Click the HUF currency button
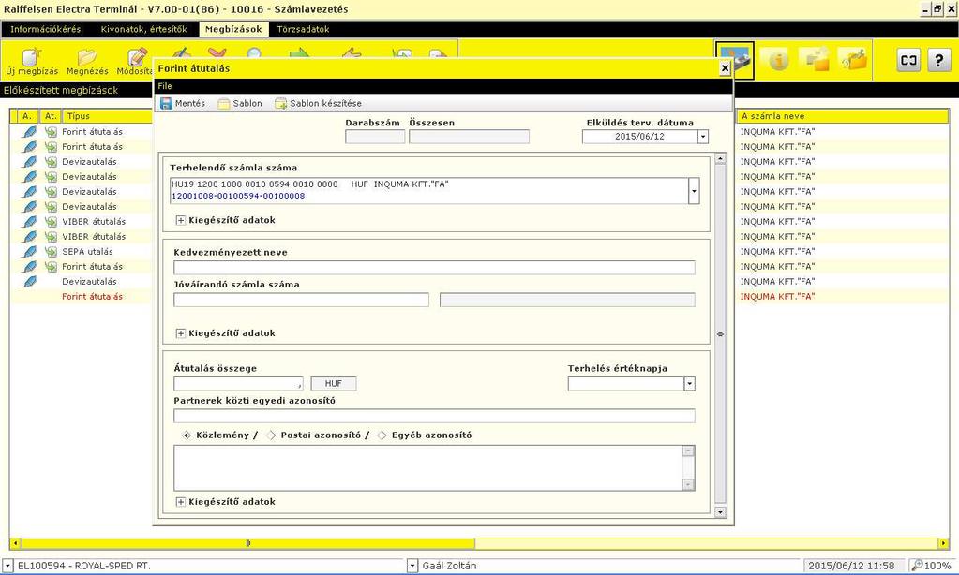 coord(334,384)
